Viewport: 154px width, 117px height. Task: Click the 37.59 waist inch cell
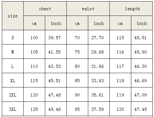pos(99,109)
